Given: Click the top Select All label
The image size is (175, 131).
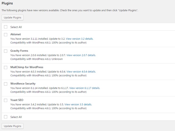Looking at the screenshot, I should coord(16,27).
